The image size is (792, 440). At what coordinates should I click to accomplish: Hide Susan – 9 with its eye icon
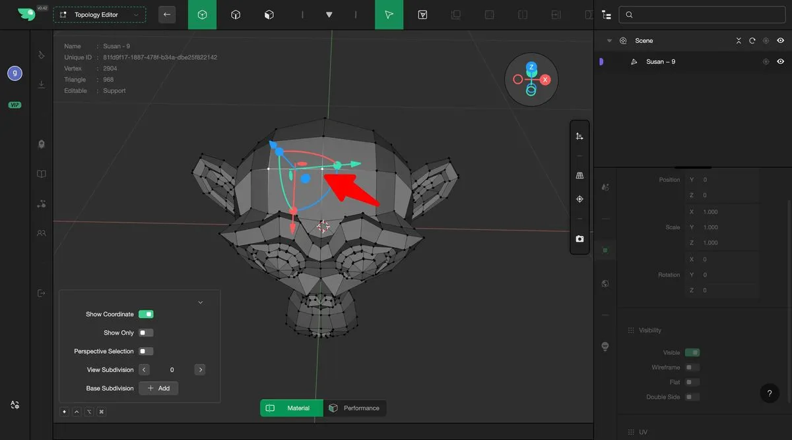[x=780, y=61]
